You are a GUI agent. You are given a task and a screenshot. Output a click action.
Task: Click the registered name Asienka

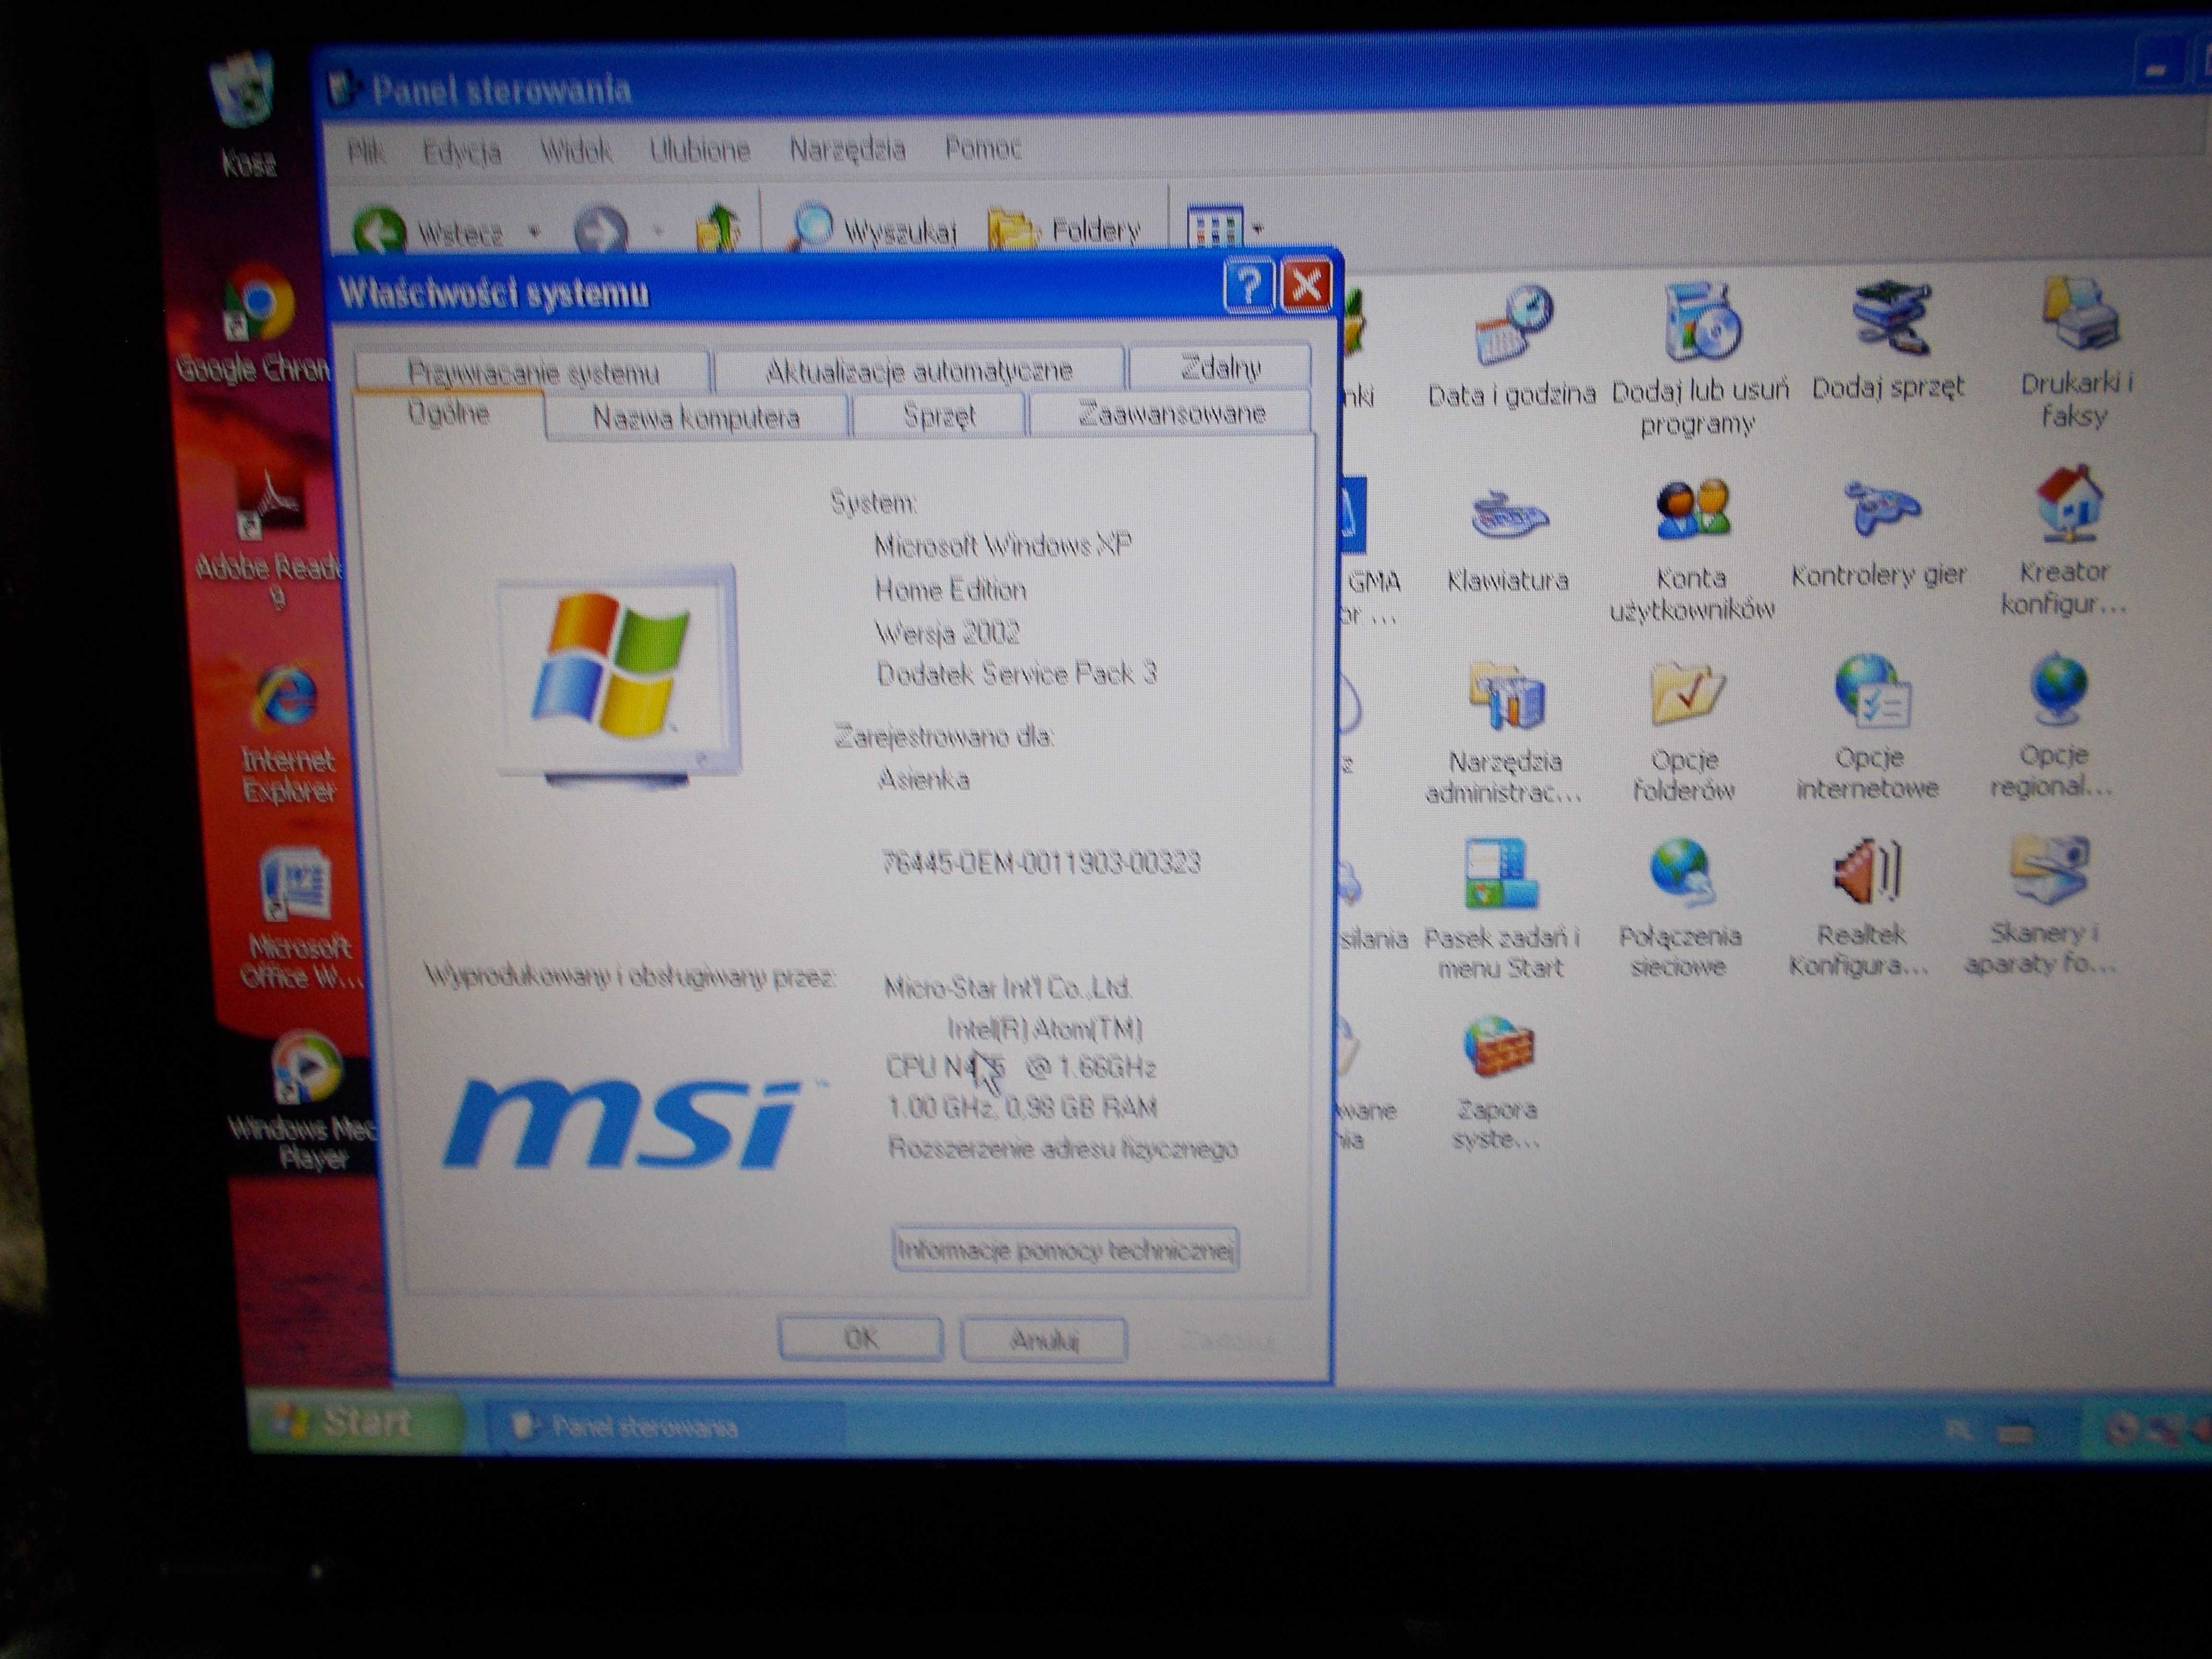(x=923, y=780)
